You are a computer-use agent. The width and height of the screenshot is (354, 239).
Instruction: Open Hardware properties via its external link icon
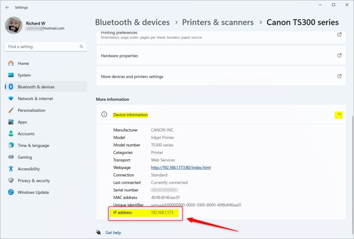(339, 55)
